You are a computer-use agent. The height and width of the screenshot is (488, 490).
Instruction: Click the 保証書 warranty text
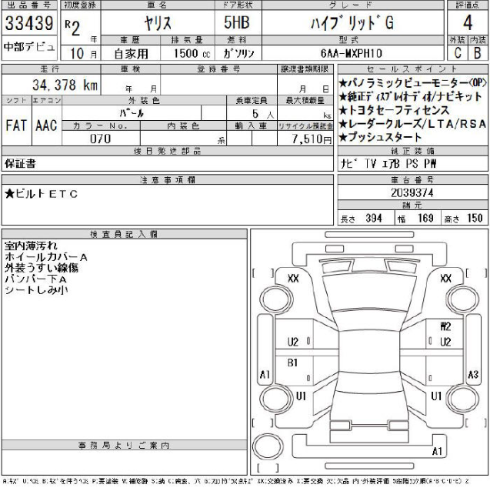[20, 164]
